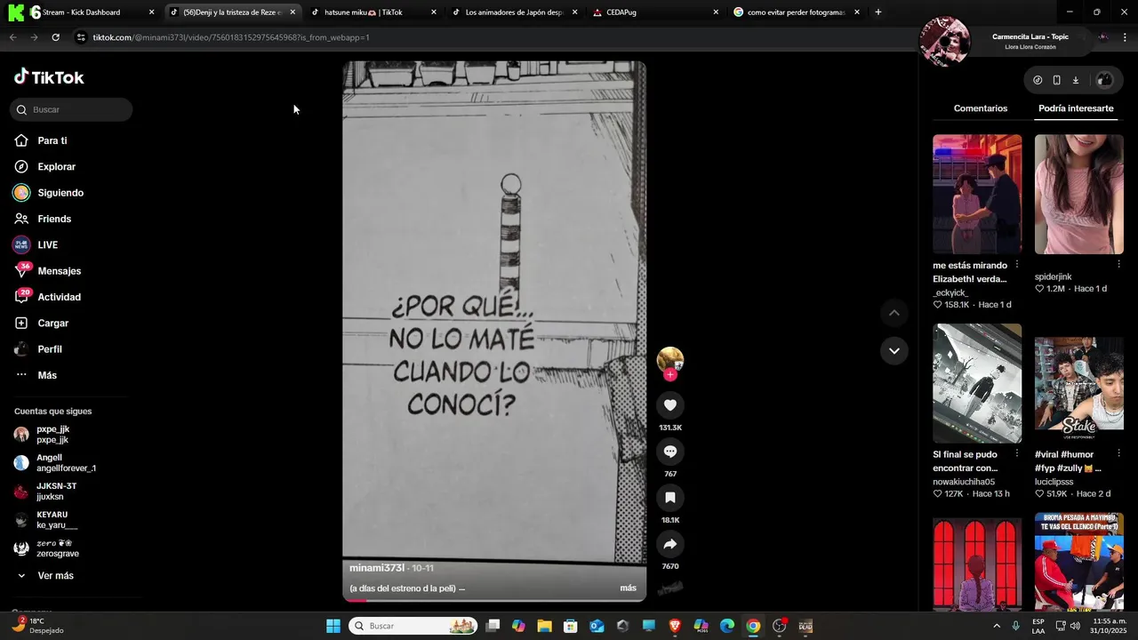1138x640 pixels.
Task: Open options for Si final se pudo card
Action: pos(1017,454)
